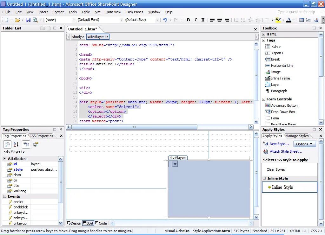Open the Data View menu
This screenshot has width=325, height=235.
click(x=113, y=12)
